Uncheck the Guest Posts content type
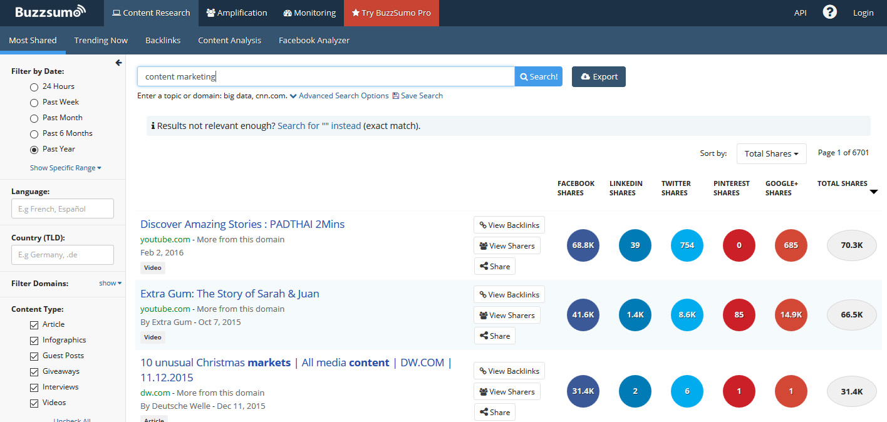 pos(34,356)
